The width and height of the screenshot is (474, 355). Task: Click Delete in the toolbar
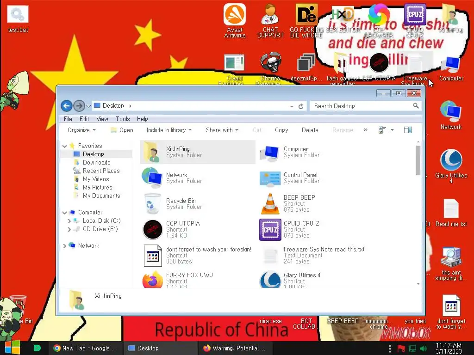pyautogui.click(x=310, y=130)
